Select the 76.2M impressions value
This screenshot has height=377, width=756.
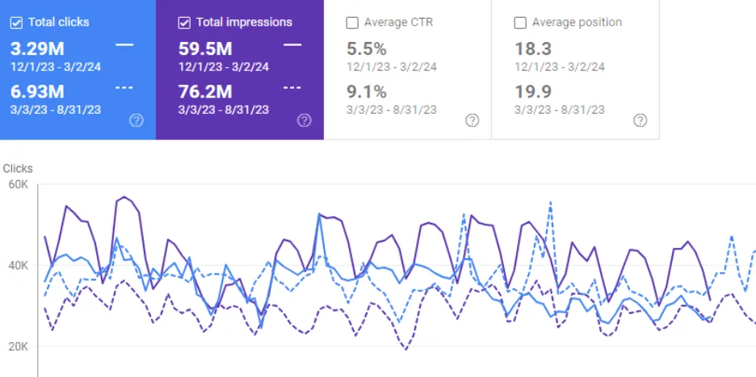click(x=205, y=91)
